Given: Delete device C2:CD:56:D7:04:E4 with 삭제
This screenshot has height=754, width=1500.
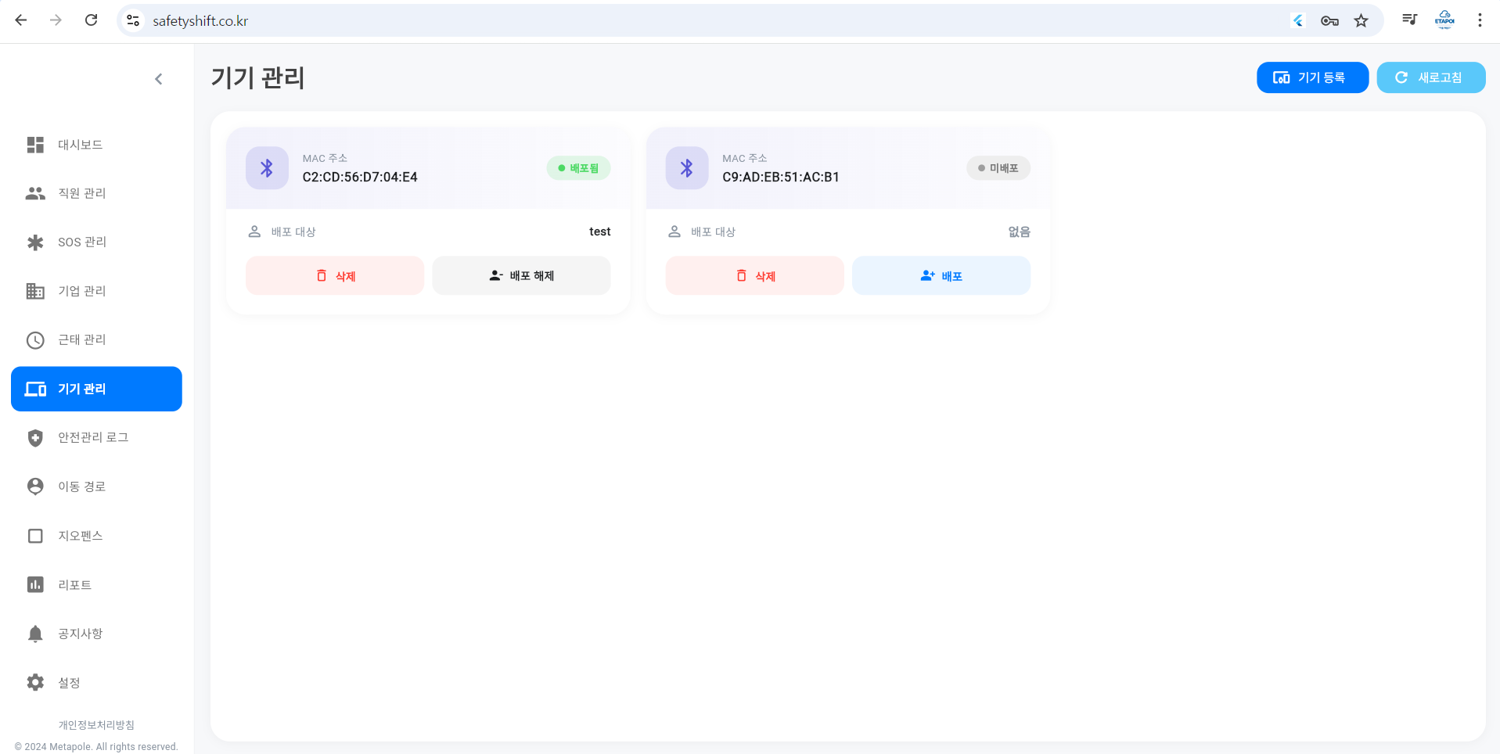Looking at the screenshot, I should click(x=335, y=276).
